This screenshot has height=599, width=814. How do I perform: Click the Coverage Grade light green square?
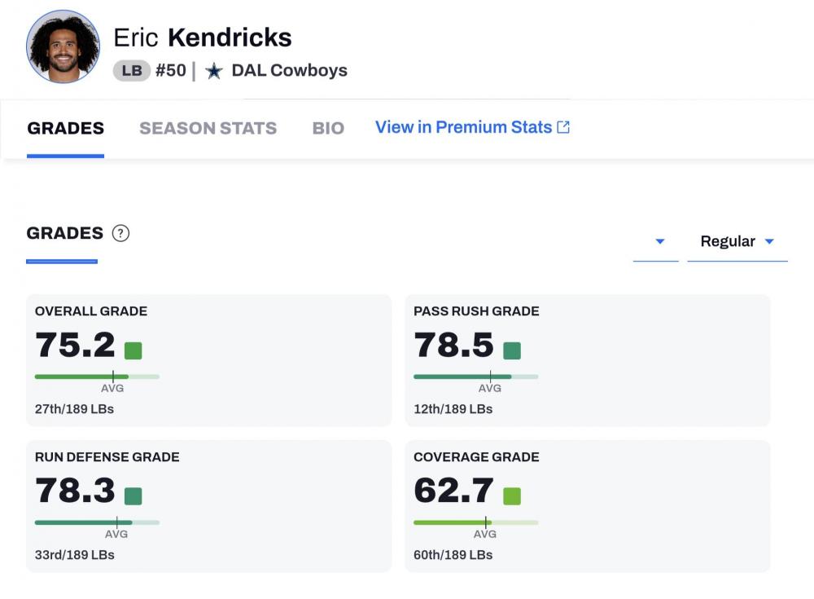click(x=512, y=496)
